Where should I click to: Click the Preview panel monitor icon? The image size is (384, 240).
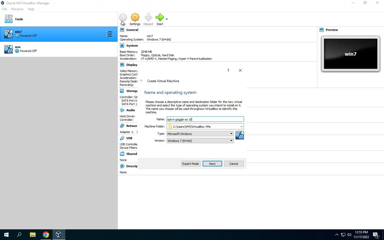[x=322, y=30]
